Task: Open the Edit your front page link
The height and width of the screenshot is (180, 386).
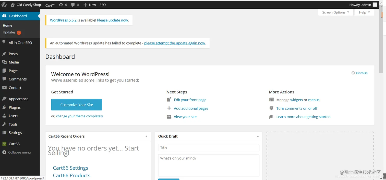Action: [x=190, y=100]
